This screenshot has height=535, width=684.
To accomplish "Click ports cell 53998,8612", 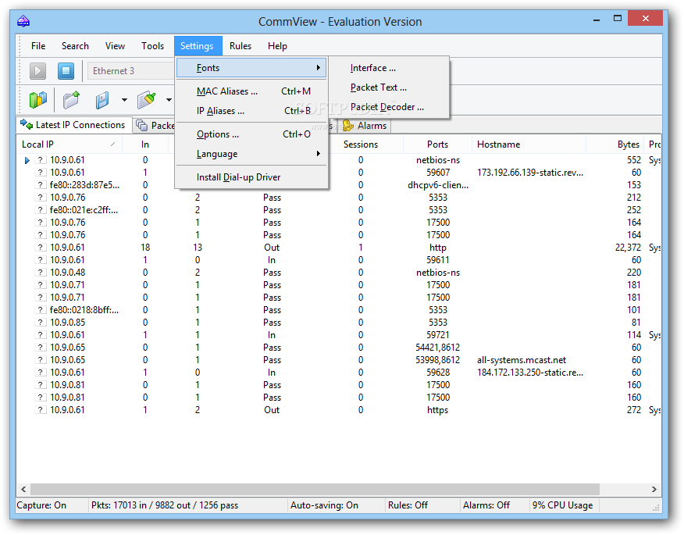I will [437, 360].
